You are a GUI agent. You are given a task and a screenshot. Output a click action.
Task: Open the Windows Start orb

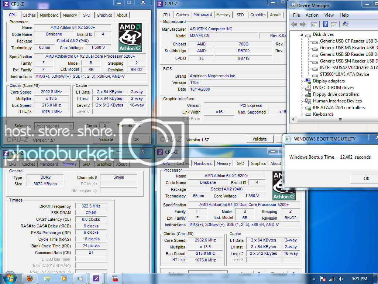tap(10, 278)
